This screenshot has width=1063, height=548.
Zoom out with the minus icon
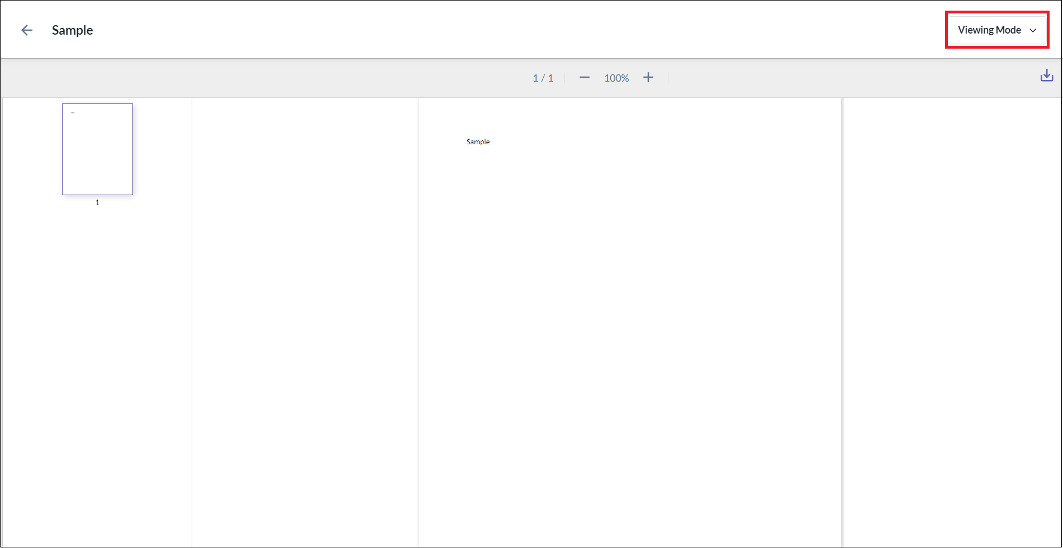tap(584, 77)
